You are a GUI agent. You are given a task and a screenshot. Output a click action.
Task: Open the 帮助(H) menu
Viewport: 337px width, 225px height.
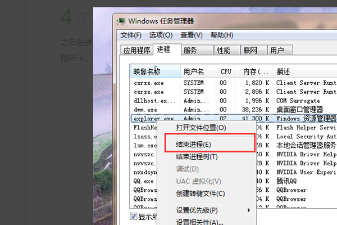pyautogui.click(x=222, y=35)
